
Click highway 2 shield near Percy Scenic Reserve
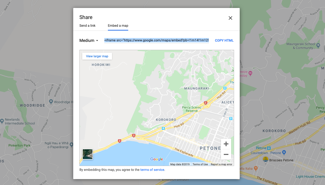click(206, 103)
